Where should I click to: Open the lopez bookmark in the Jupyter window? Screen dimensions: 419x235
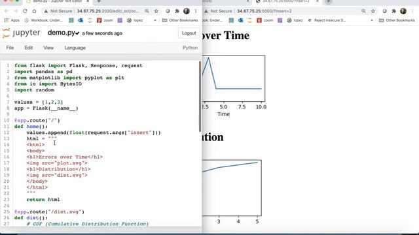(x=135, y=20)
